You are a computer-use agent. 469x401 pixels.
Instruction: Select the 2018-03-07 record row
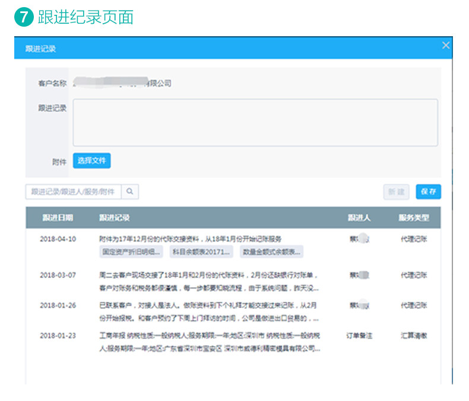coord(233,281)
